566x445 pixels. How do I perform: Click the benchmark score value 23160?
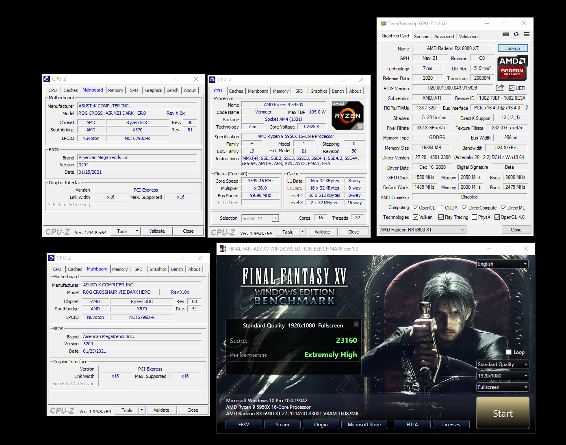[347, 340]
